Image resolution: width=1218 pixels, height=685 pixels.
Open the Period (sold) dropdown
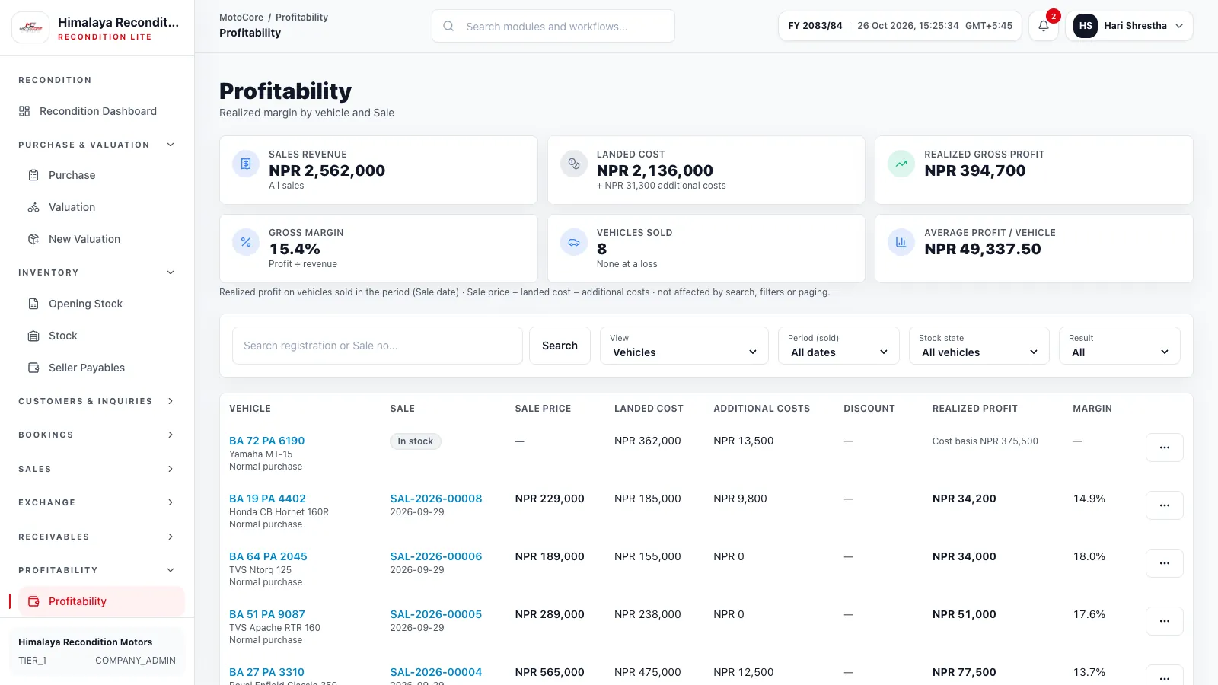point(839,346)
